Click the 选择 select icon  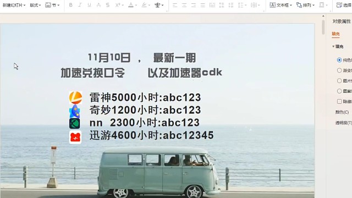pyautogui.click(x=339, y=5)
